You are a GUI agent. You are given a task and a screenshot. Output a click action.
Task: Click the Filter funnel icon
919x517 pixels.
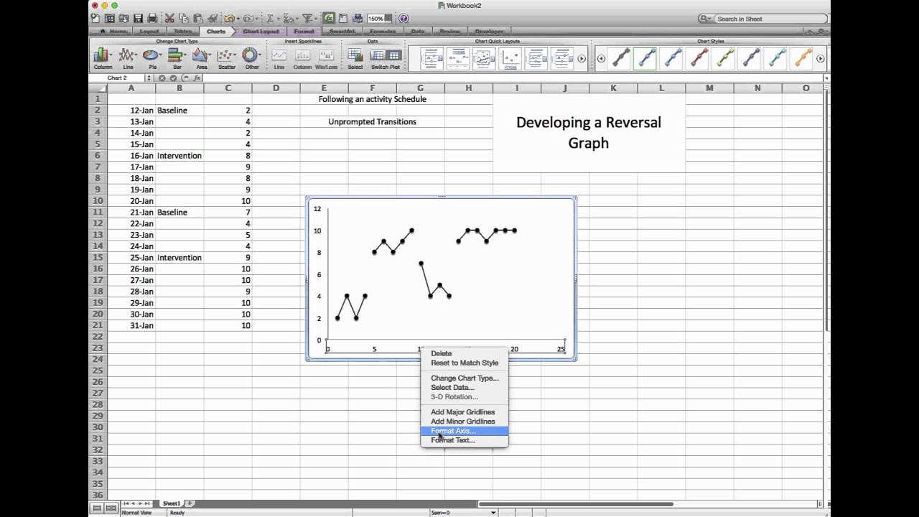coord(307,19)
